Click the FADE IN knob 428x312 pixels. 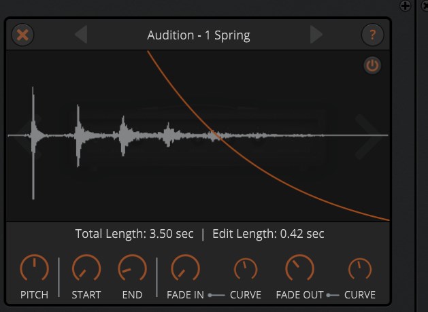184,269
